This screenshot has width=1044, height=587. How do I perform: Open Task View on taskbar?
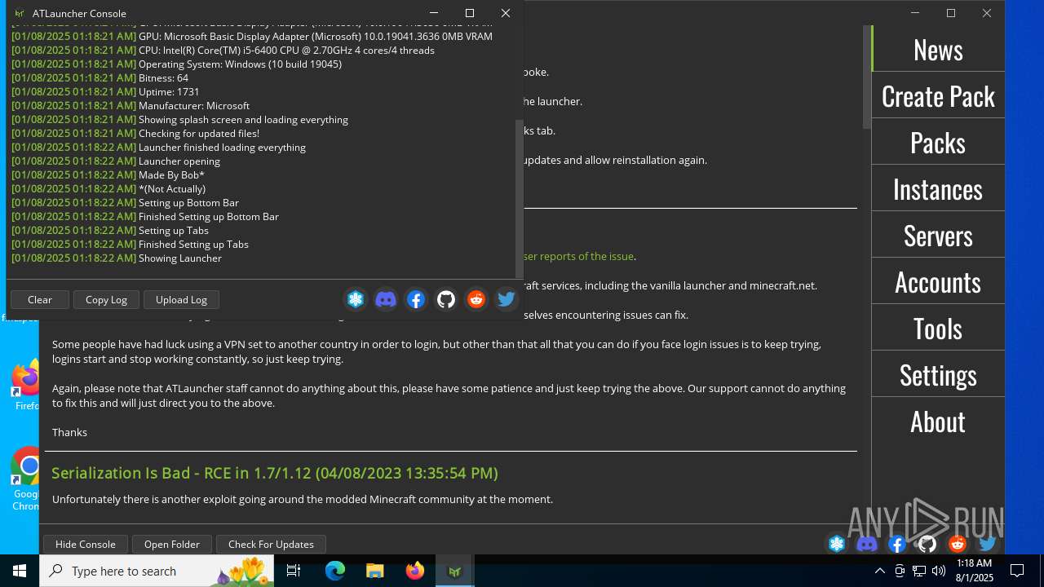[x=294, y=571]
